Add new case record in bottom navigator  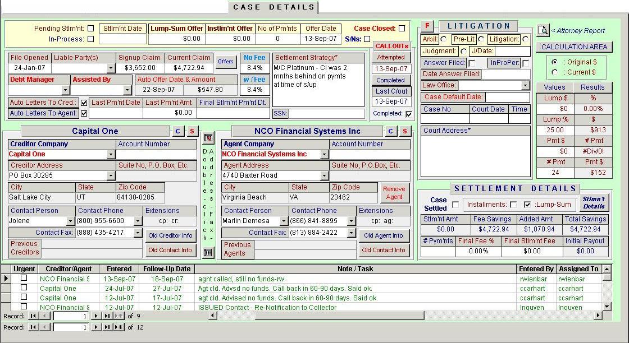coord(118,327)
